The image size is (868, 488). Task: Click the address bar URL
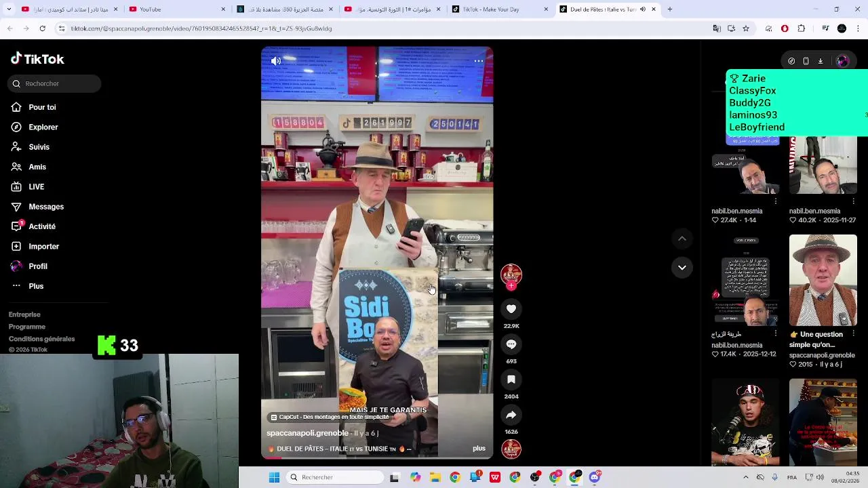(x=201, y=28)
